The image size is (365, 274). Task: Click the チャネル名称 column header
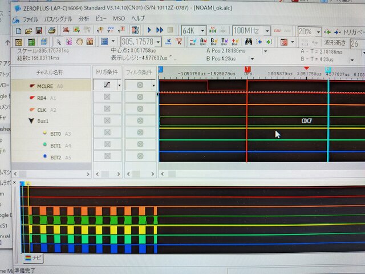click(x=50, y=72)
